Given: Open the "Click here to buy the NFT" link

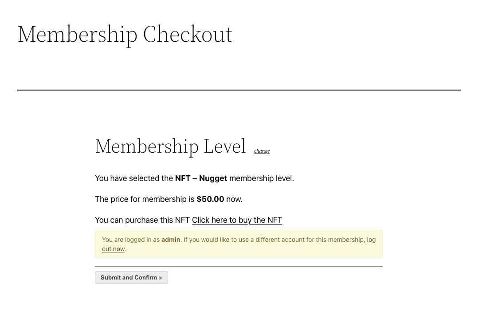Looking at the screenshot, I should tap(237, 220).
